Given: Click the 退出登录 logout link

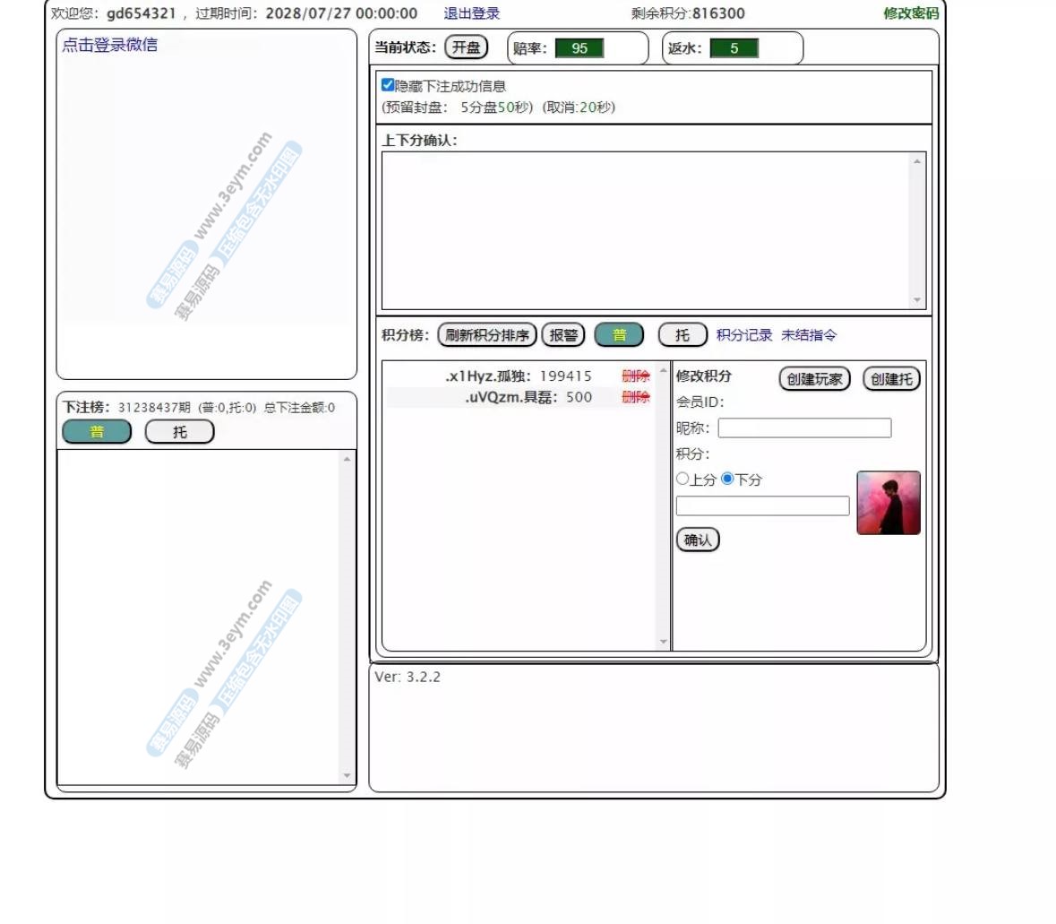Looking at the screenshot, I should [x=471, y=13].
